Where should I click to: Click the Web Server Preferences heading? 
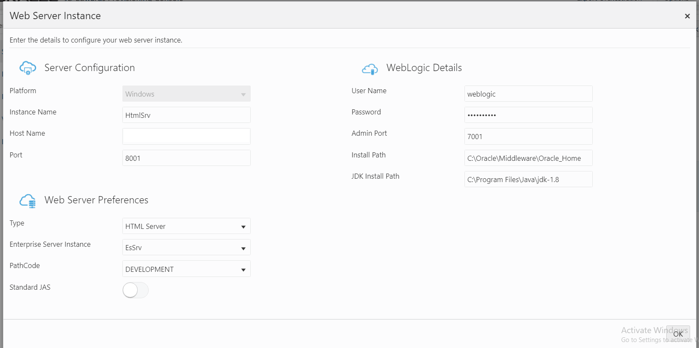96,200
